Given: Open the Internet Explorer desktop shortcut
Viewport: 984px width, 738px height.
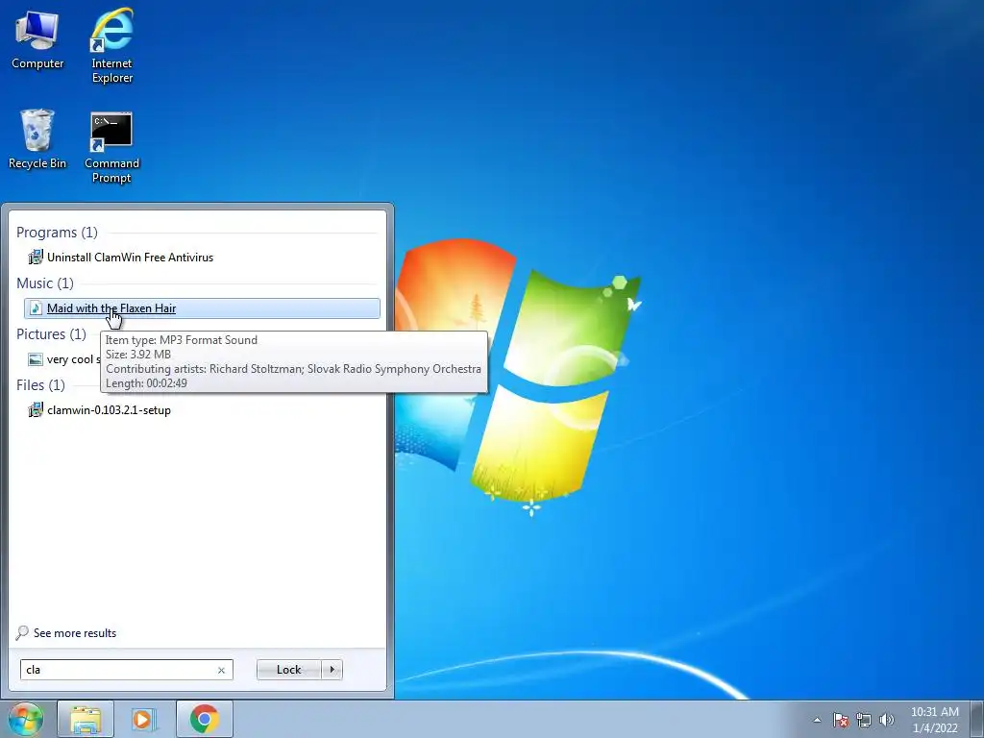Looking at the screenshot, I should (111, 45).
